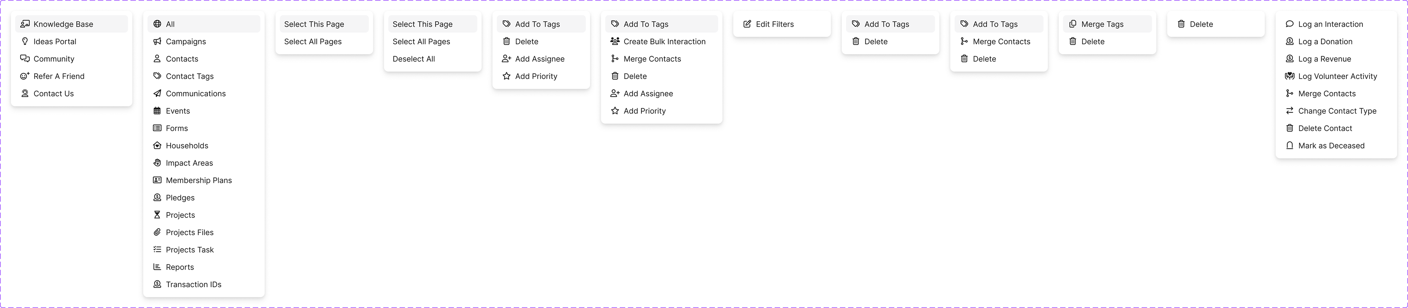Select Log a Donation
Viewport: 1408px width, 308px height.
(x=1325, y=41)
